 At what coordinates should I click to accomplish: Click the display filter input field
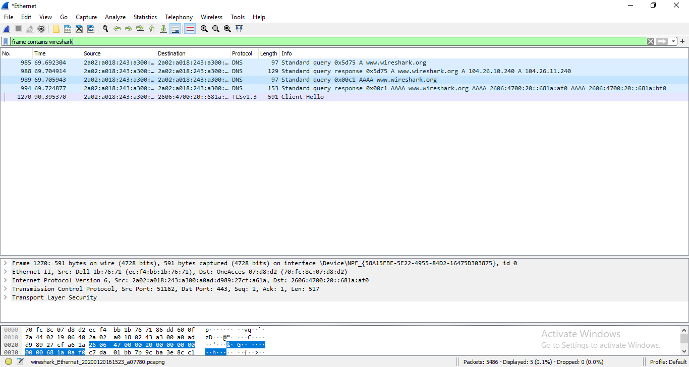pos(328,42)
